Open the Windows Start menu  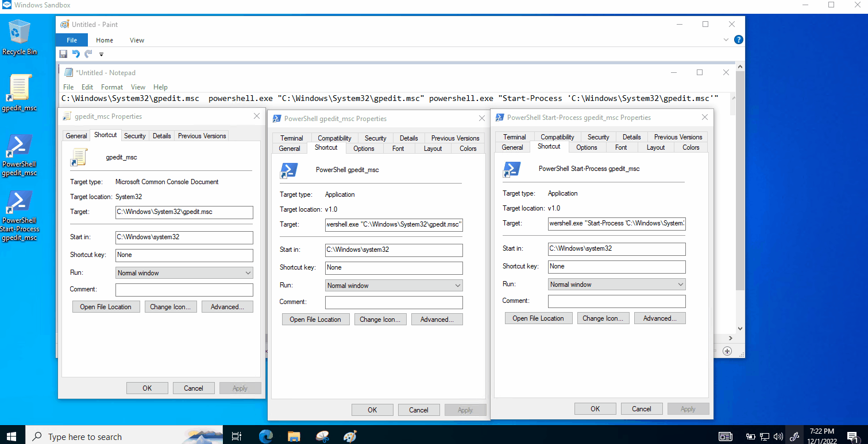11,437
